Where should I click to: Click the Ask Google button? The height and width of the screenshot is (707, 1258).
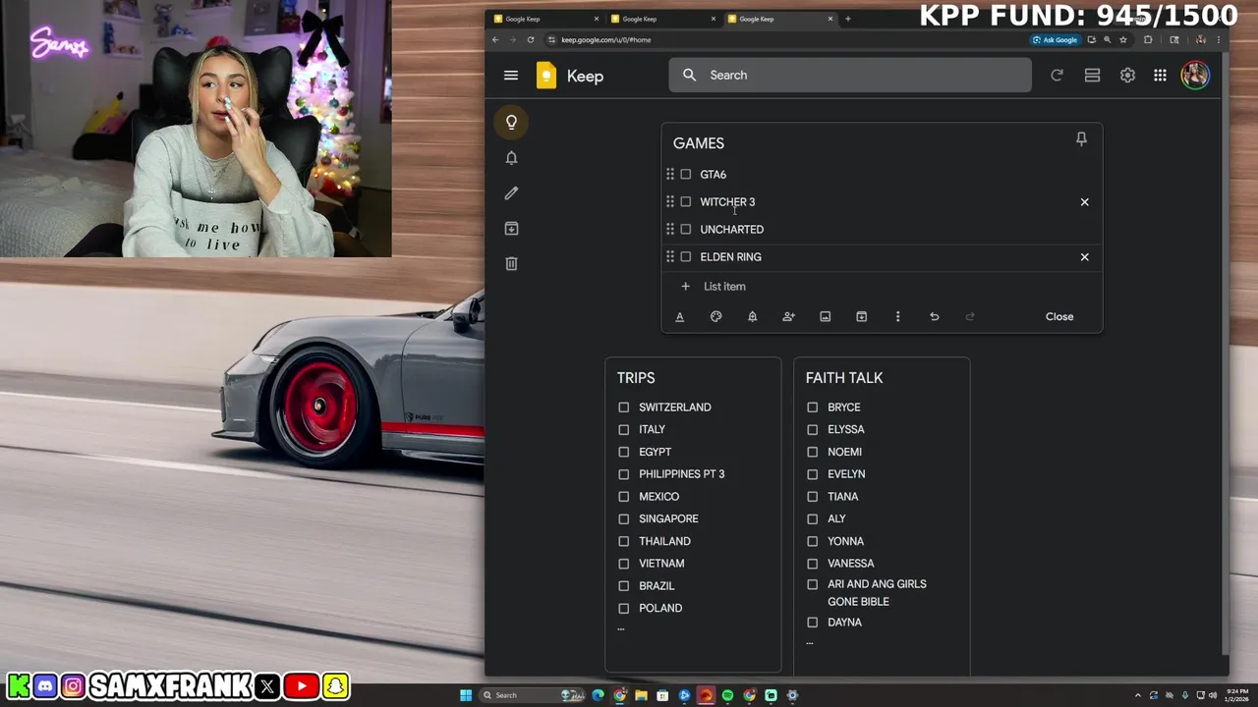click(1055, 40)
